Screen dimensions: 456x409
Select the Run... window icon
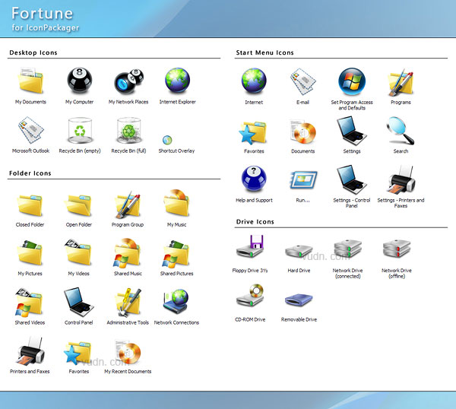303,179
